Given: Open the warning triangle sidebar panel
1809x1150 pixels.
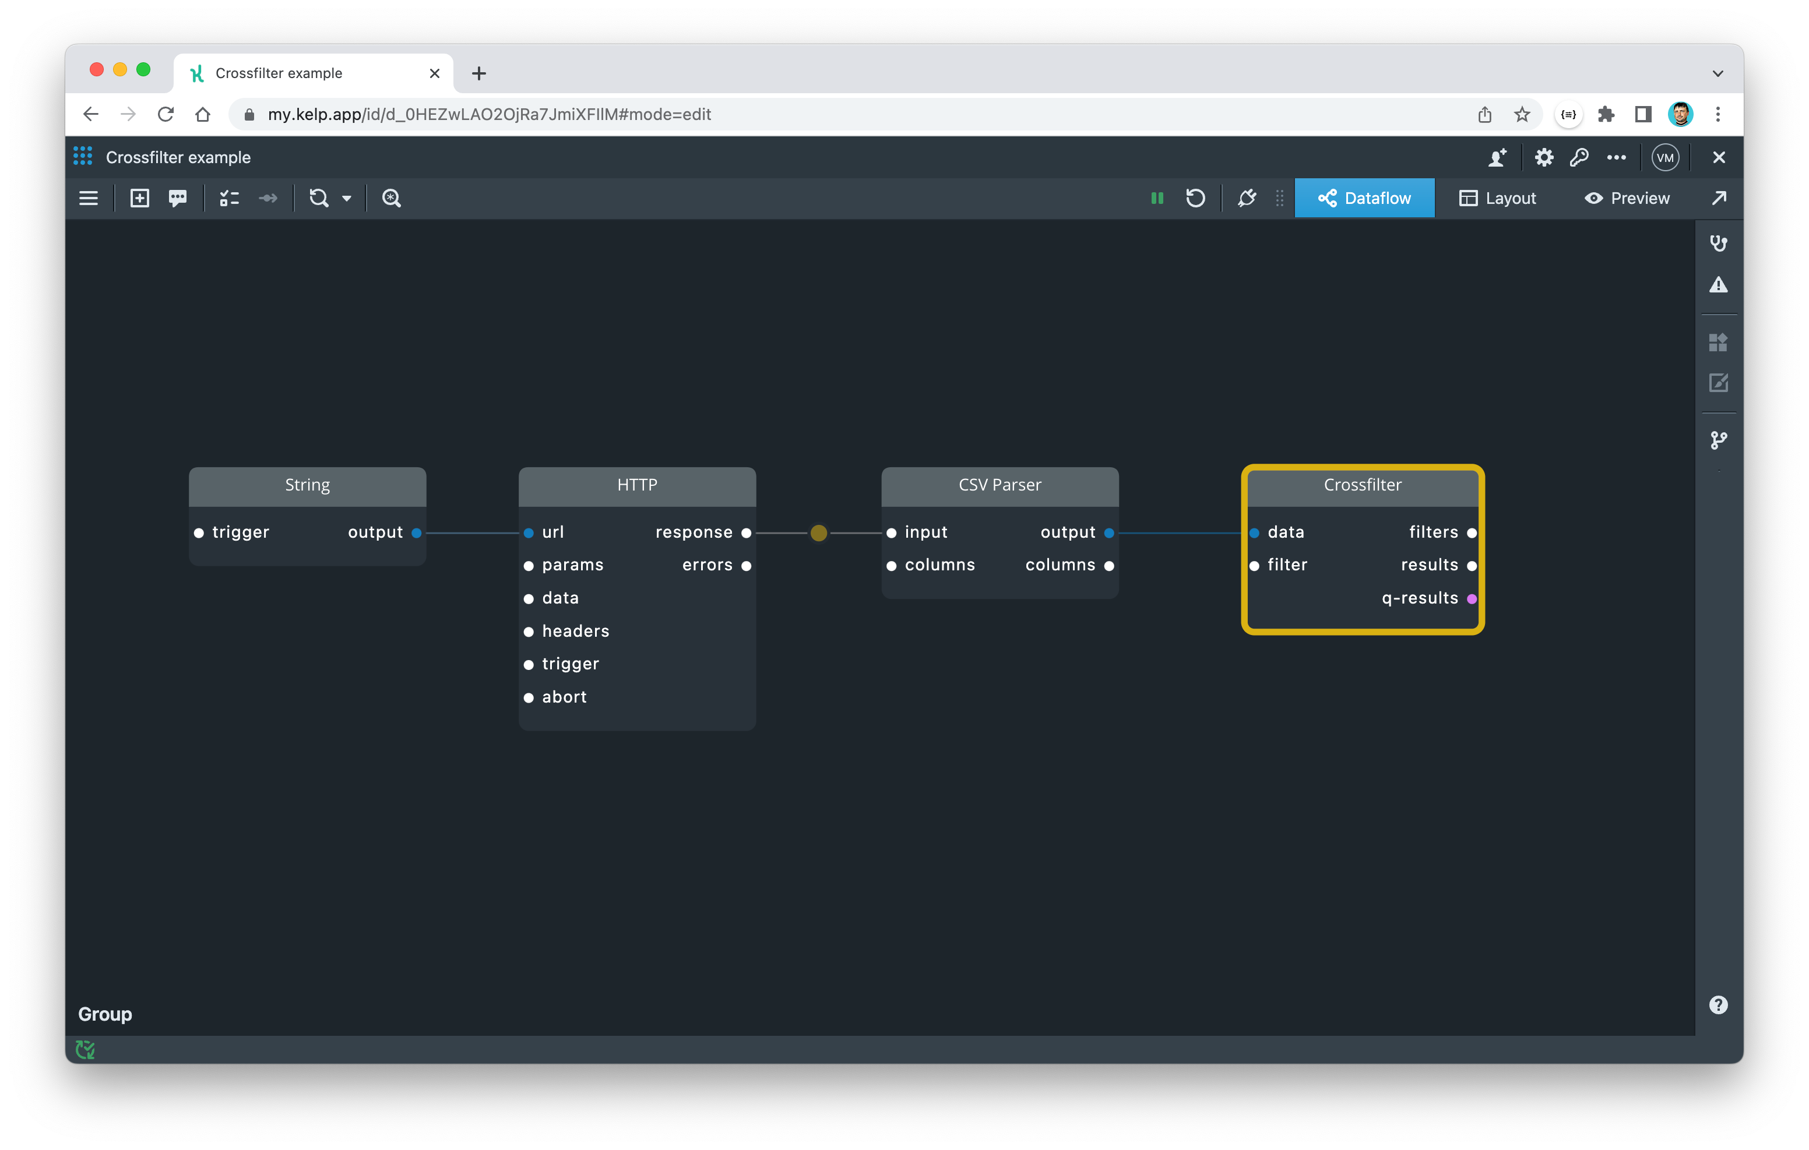Looking at the screenshot, I should 1718,285.
